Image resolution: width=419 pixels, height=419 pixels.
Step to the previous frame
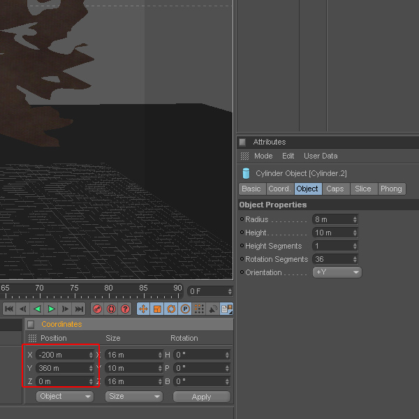pos(23,309)
